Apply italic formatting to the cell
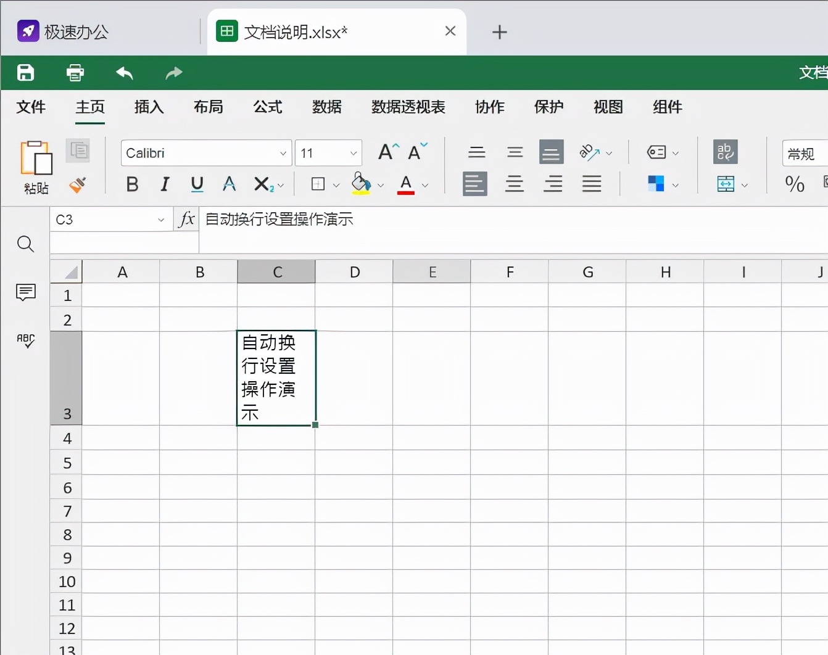This screenshot has height=655, width=828. tap(165, 184)
